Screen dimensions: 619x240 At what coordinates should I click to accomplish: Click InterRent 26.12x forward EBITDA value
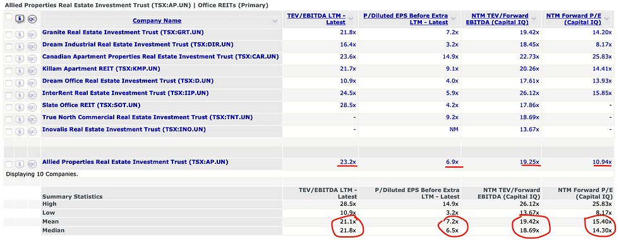529,93
